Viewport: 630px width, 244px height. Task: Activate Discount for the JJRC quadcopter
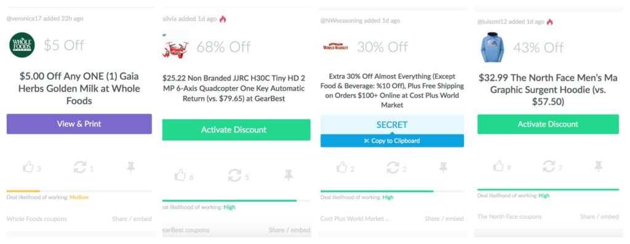pyautogui.click(x=236, y=130)
